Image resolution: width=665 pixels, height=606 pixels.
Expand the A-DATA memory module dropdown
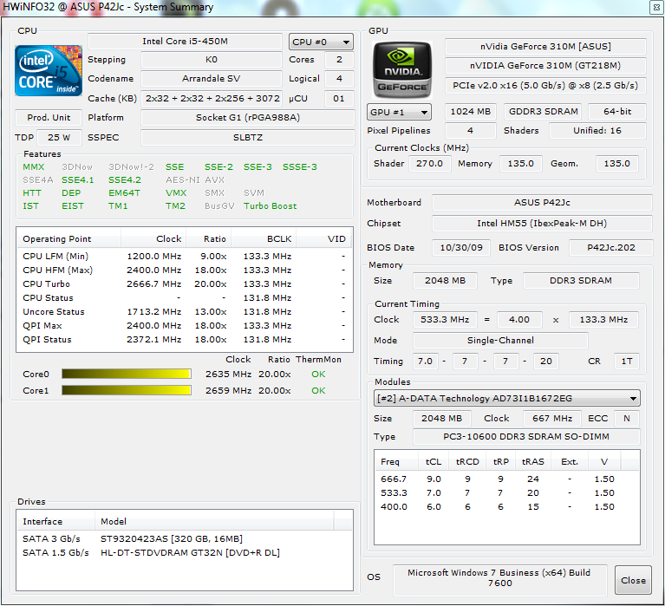(x=507, y=398)
